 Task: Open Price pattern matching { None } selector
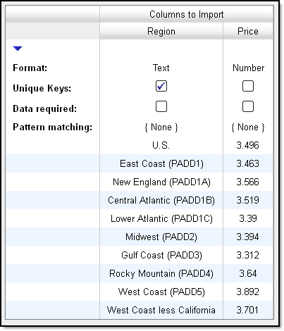248,127
